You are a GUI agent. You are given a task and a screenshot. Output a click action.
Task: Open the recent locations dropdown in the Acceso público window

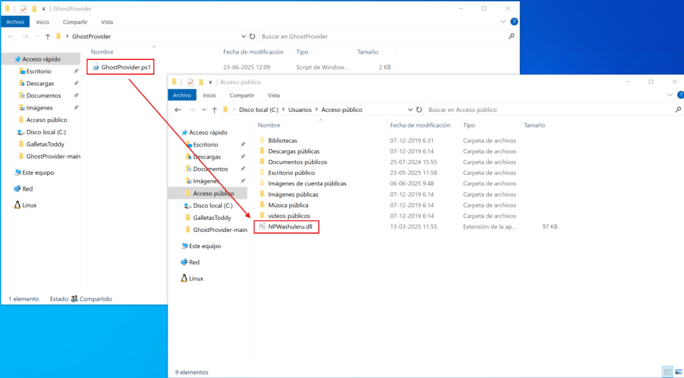click(x=204, y=109)
